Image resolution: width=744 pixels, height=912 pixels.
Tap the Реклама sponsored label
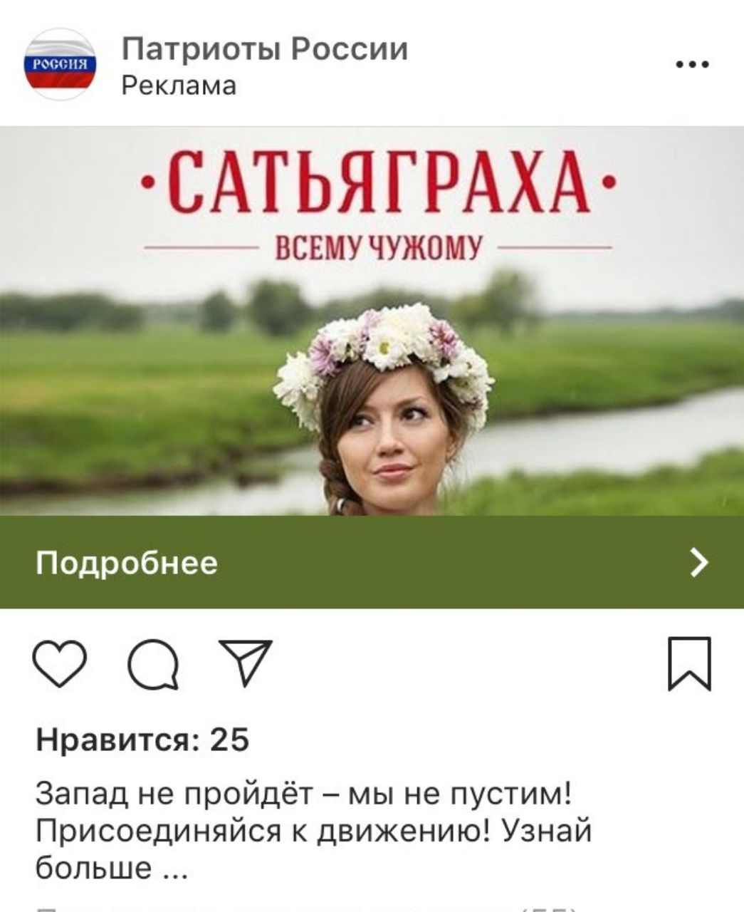point(179,86)
